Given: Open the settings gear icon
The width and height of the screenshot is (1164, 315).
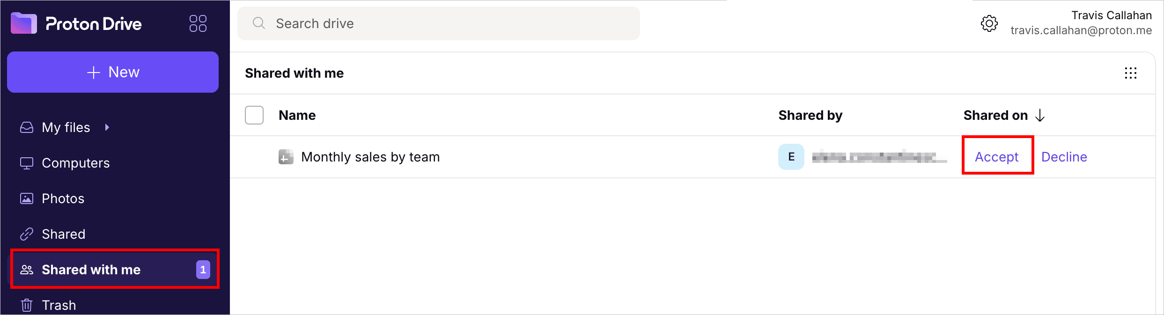Looking at the screenshot, I should coord(989,23).
